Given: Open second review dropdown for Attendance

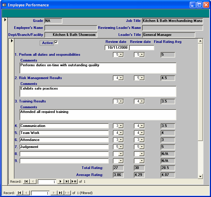Looking at the screenshot, I should (142, 140).
